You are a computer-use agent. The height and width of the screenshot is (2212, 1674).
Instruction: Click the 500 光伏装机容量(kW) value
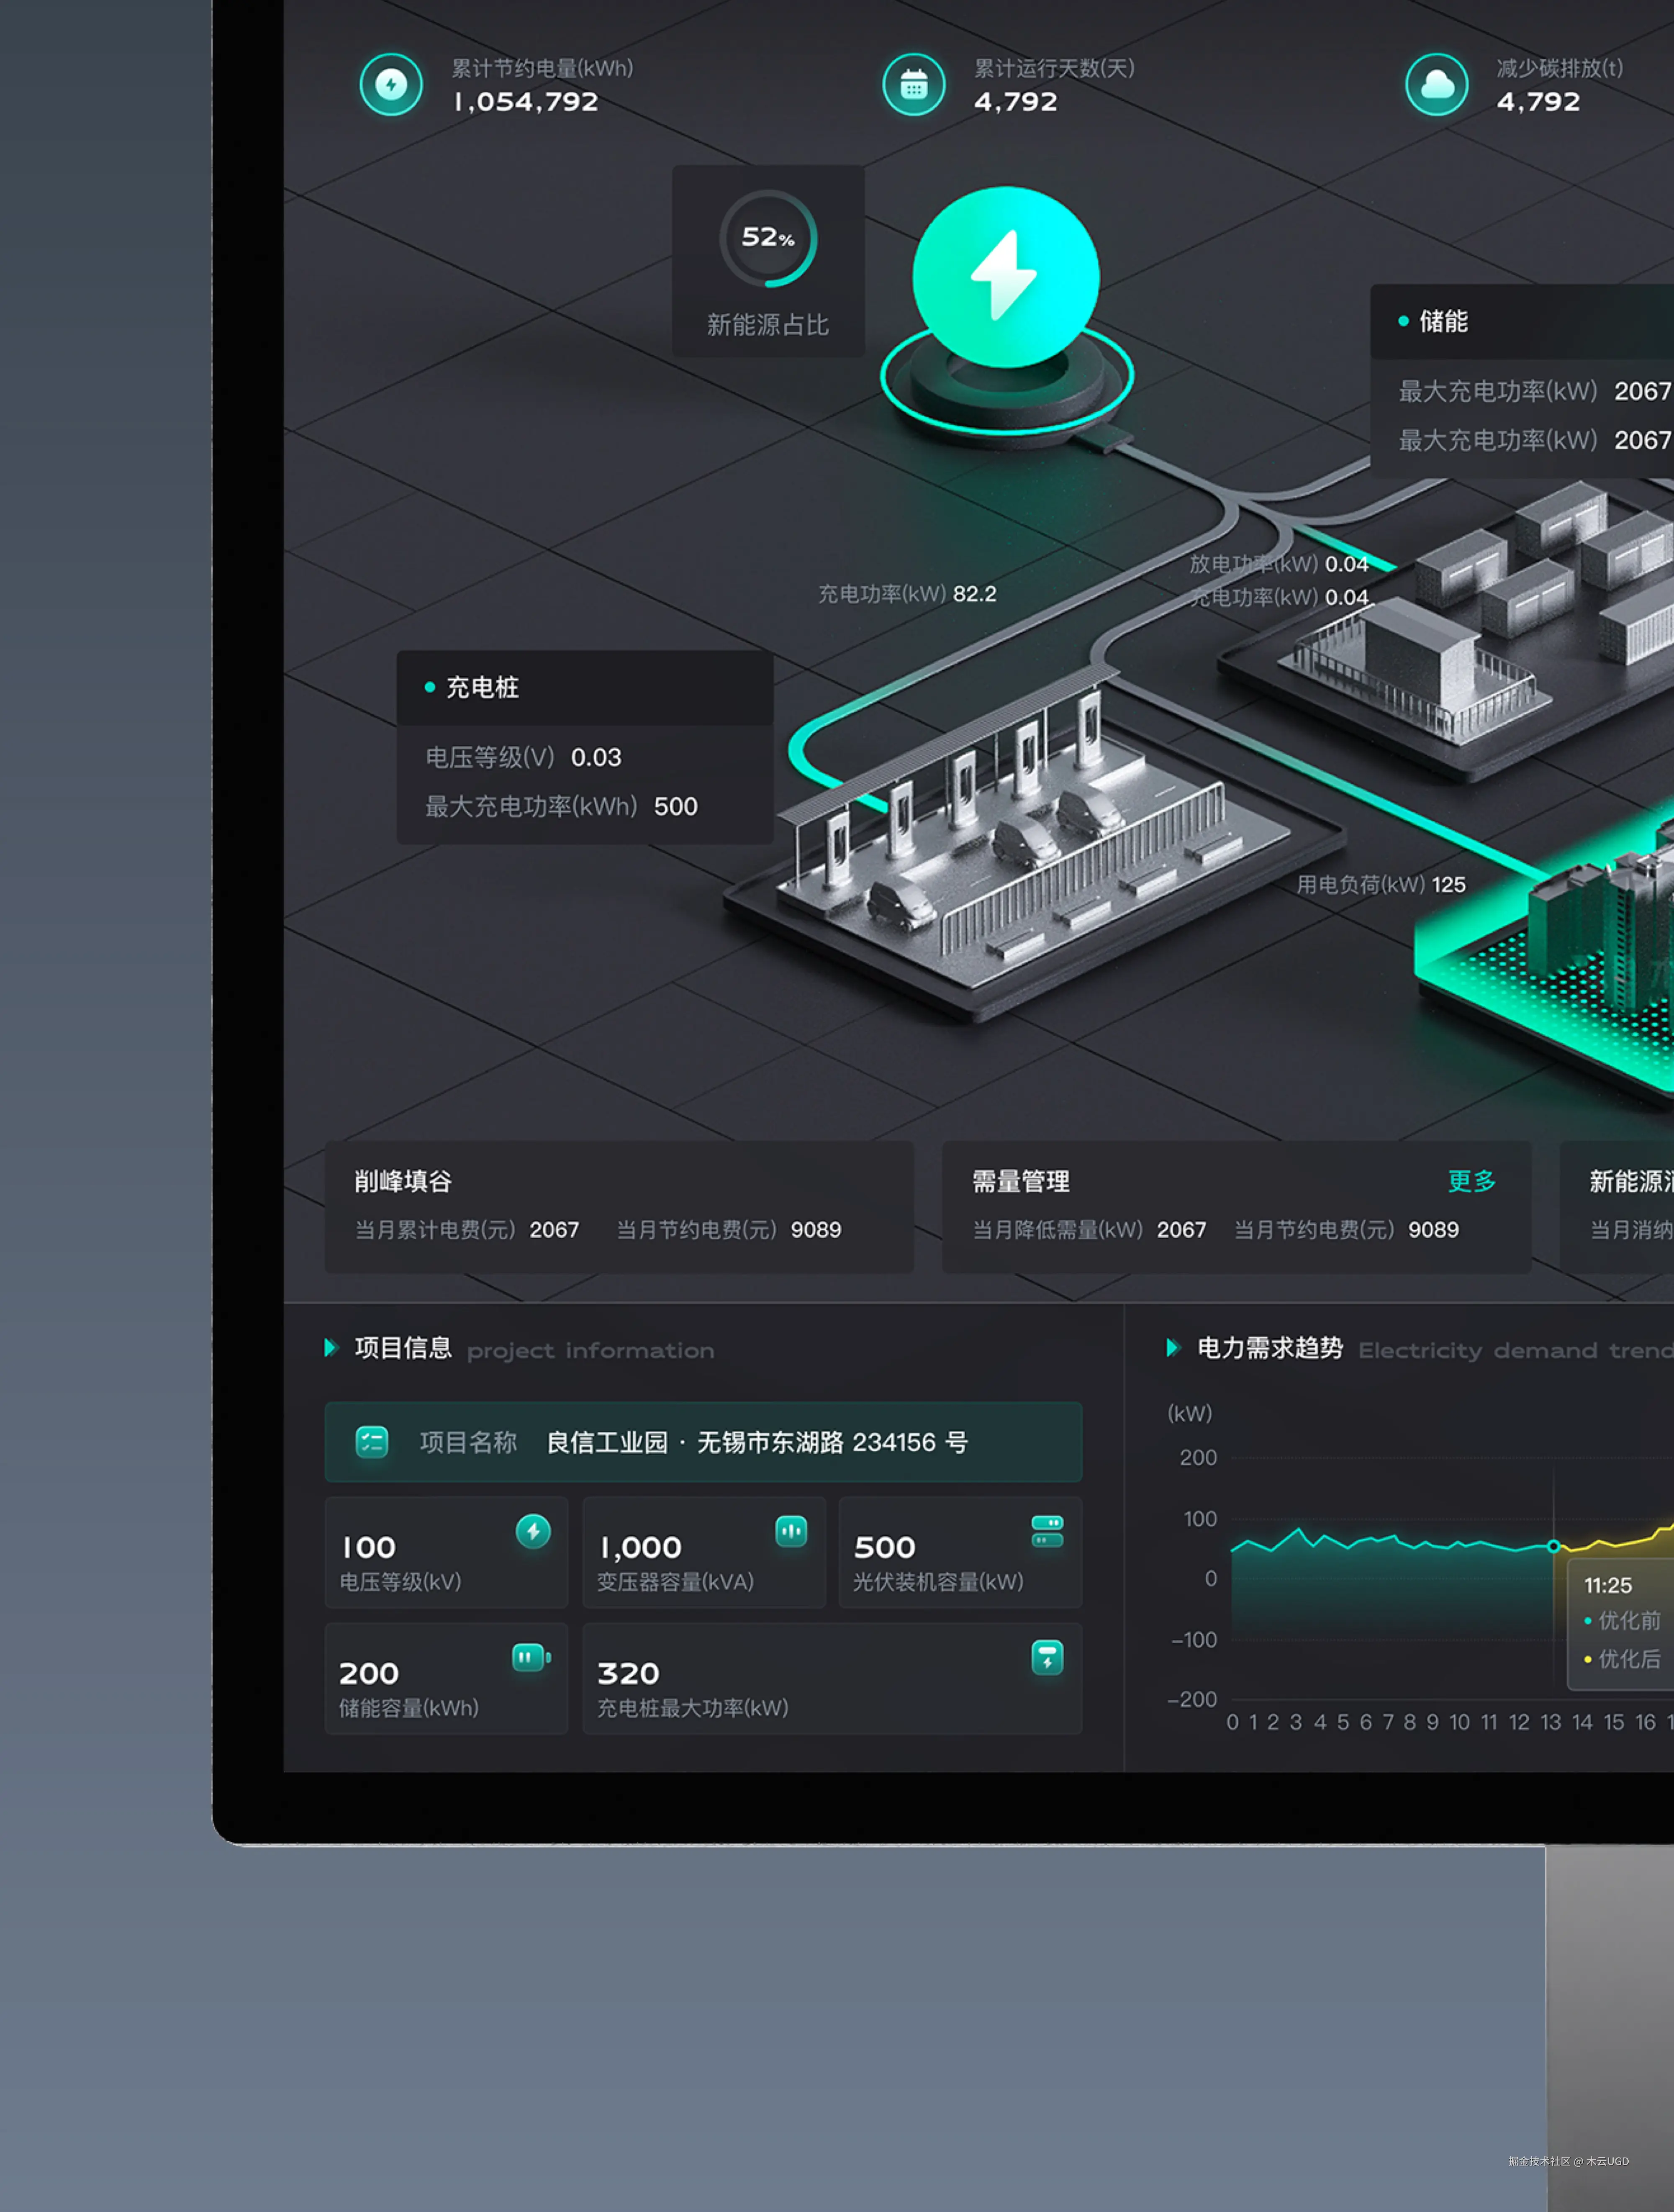point(885,1548)
